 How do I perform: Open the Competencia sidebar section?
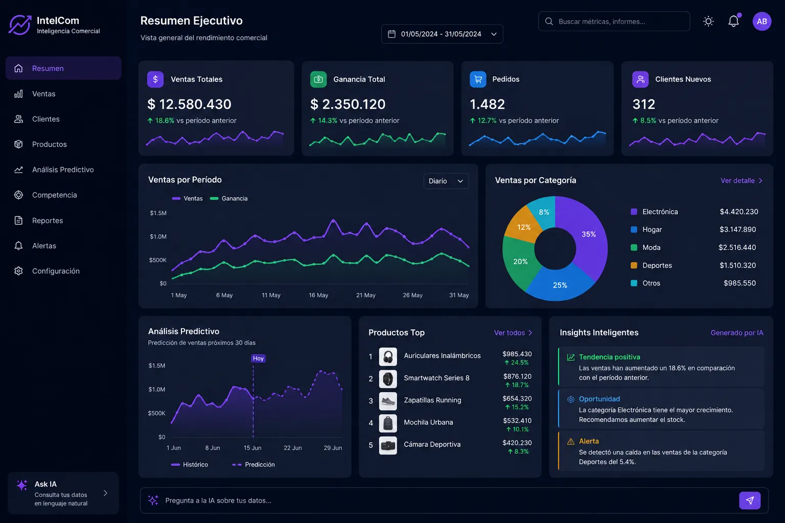point(63,195)
